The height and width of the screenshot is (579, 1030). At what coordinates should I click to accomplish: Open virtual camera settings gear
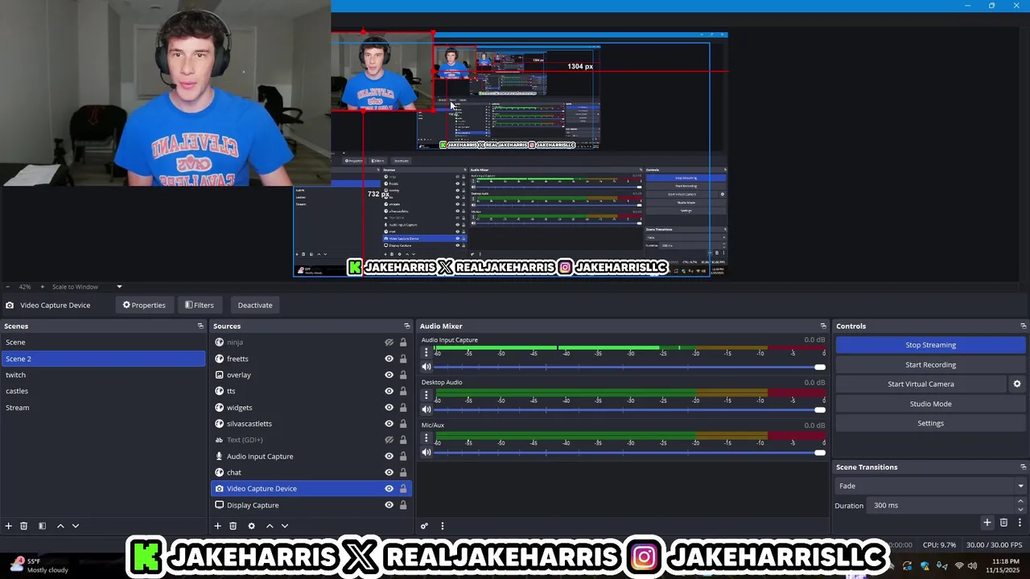click(1017, 384)
